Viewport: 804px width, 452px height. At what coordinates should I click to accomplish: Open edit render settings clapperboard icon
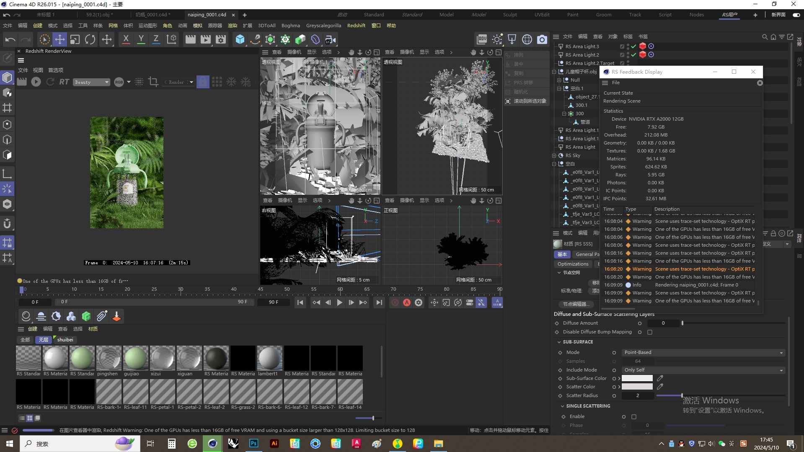click(x=221, y=39)
